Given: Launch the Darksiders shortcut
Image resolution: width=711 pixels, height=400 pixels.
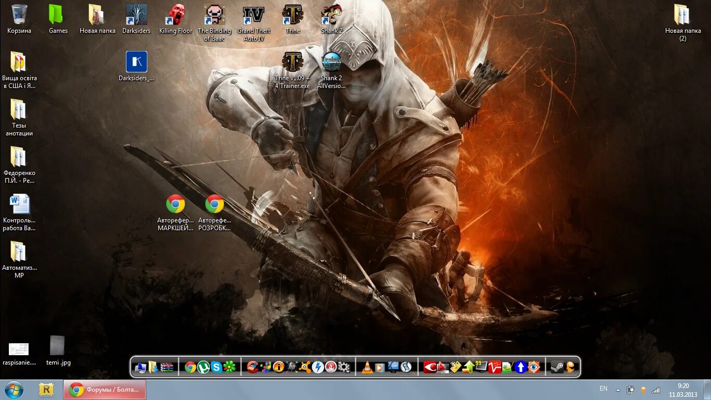Looking at the screenshot, I should 136,18.
